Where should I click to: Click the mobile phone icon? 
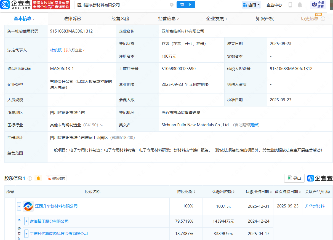pyautogui.click(x=290, y=5)
